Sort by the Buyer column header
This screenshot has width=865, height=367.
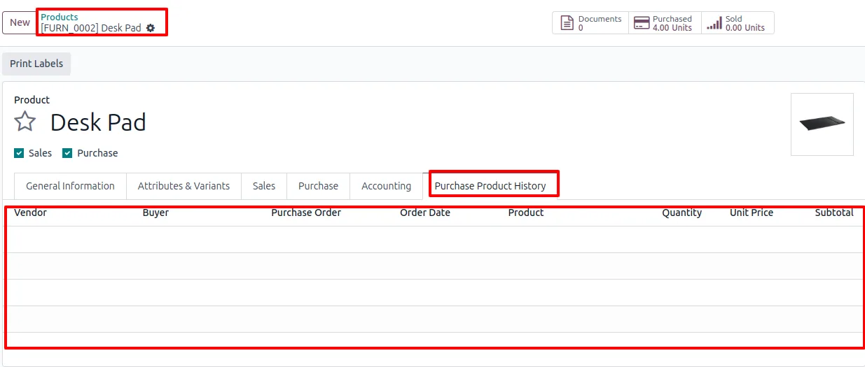point(155,213)
